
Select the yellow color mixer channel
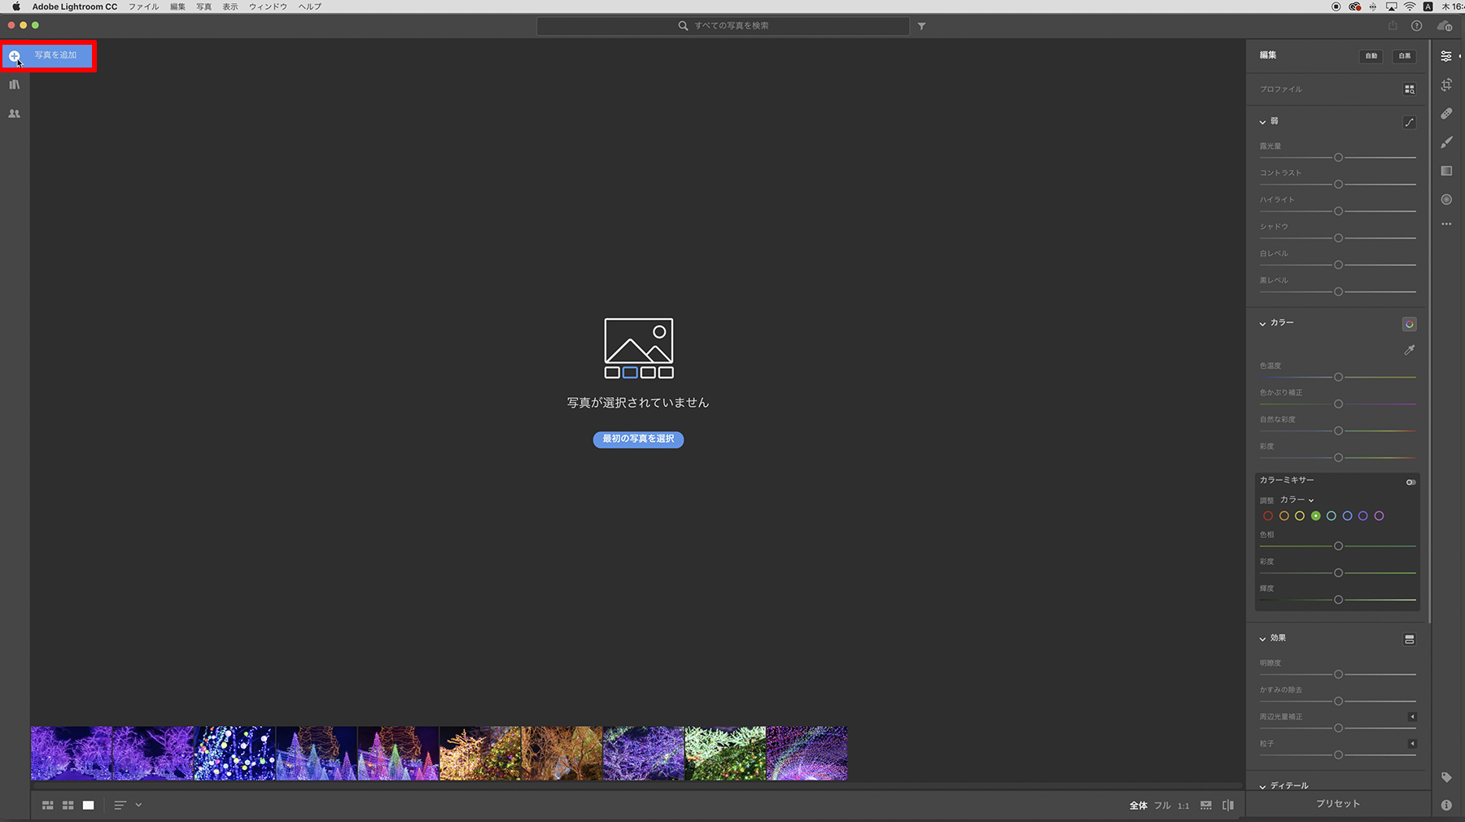[1300, 516]
